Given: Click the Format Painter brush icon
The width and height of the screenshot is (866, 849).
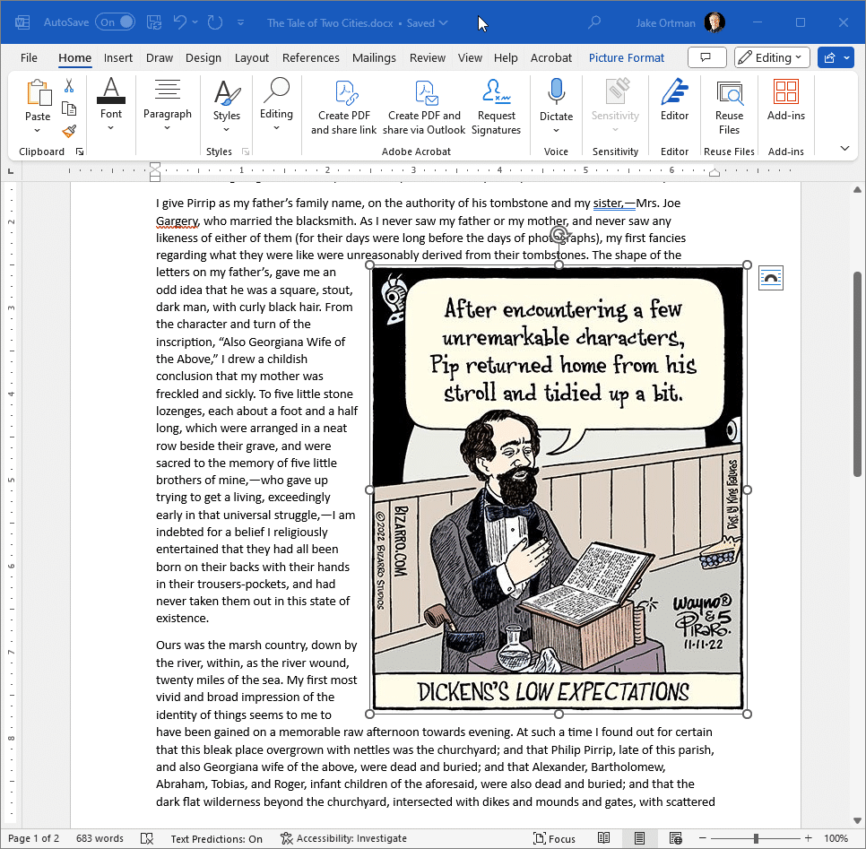Looking at the screenshot, I should pos(69,131).
